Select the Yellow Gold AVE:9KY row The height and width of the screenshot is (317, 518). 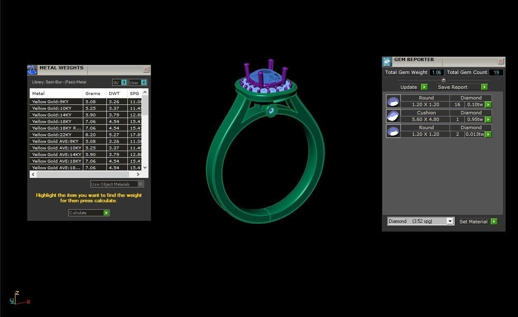86,141
